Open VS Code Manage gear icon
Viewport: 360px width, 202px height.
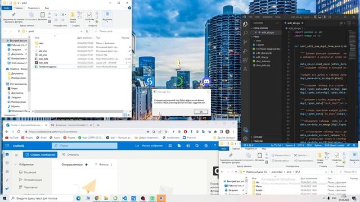[x=245, y=139]
